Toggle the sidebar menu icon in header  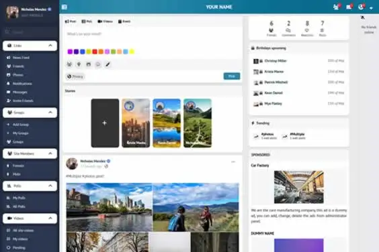pyautogui.click(x=65, y=7)
